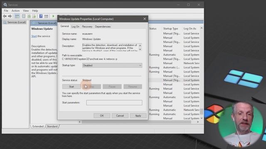Click services list scroll down arrow

(x=202, y=118)
